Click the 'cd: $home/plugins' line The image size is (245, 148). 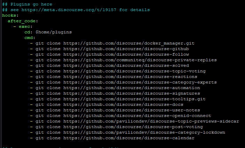pyautogui.click(x=48, y=32)
